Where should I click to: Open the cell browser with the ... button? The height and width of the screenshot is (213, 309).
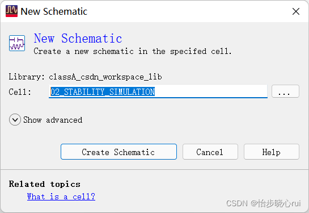(x=285, y=91)
